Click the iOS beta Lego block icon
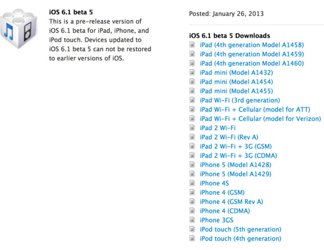 [x=19, y=29]
